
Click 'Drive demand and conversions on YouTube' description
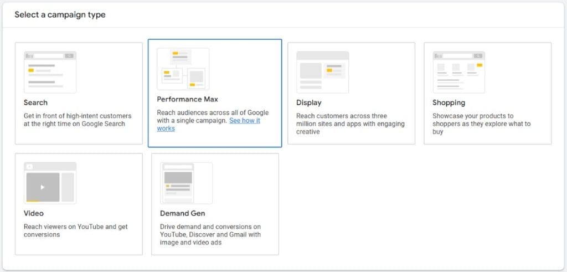(x=210, y=234)
